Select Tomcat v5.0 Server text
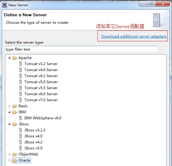 pos(41,82)
